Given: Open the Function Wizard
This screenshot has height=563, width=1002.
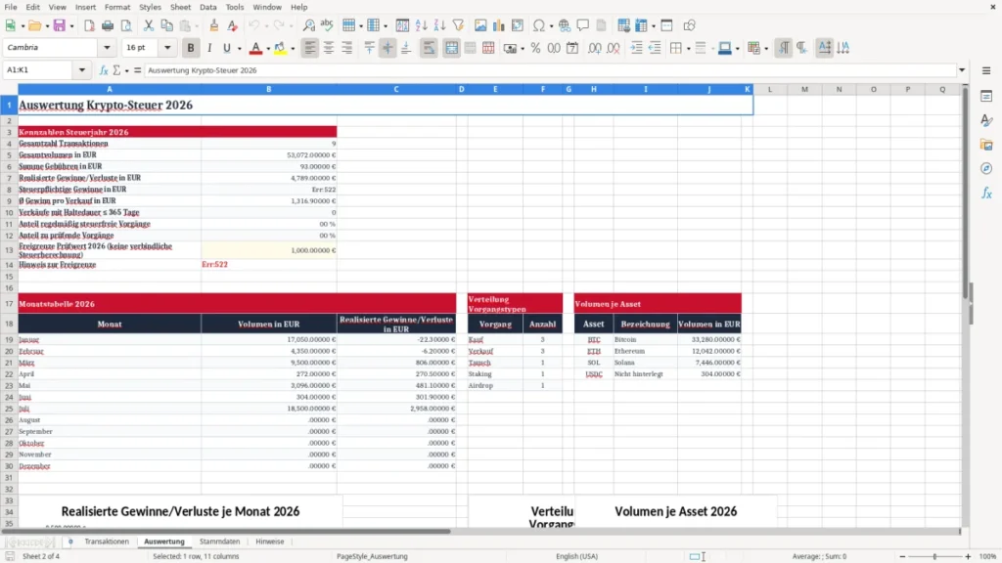Looking at the screenshot, I should pyautogui.click(x=104, y=70).
